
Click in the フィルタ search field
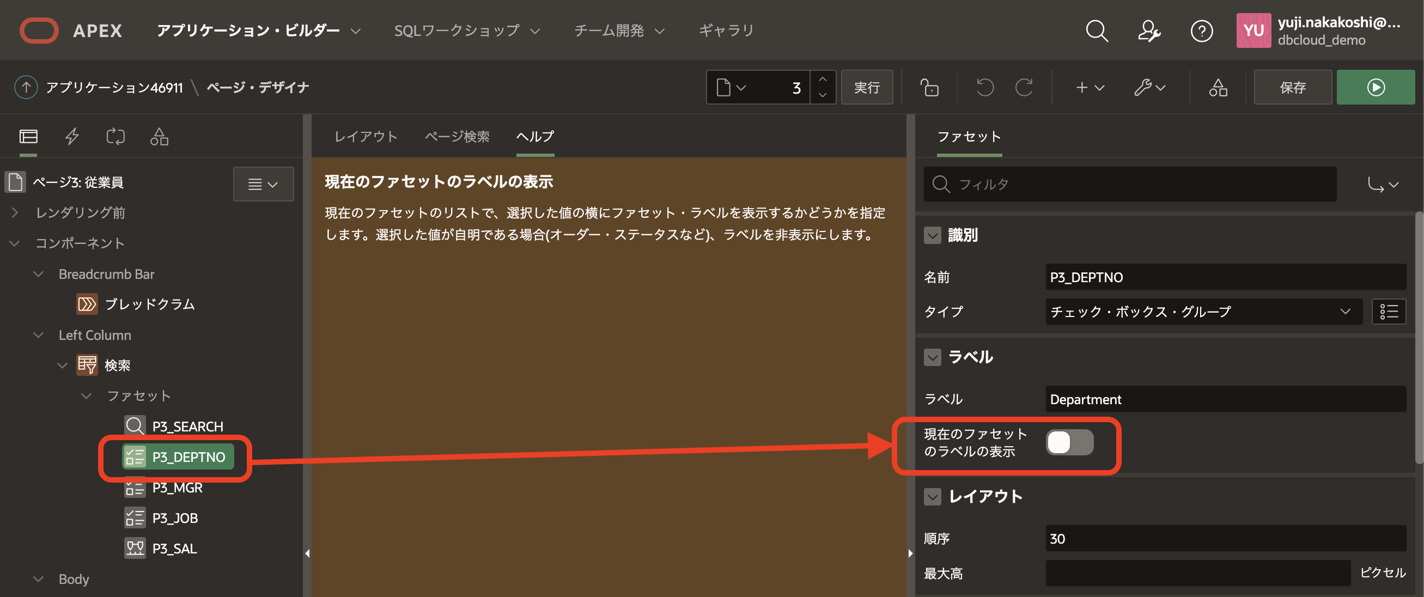(1130, 184)
